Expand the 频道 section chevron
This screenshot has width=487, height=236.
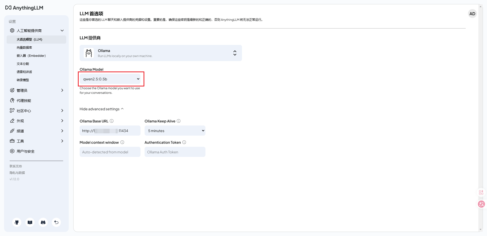(62, 131)
